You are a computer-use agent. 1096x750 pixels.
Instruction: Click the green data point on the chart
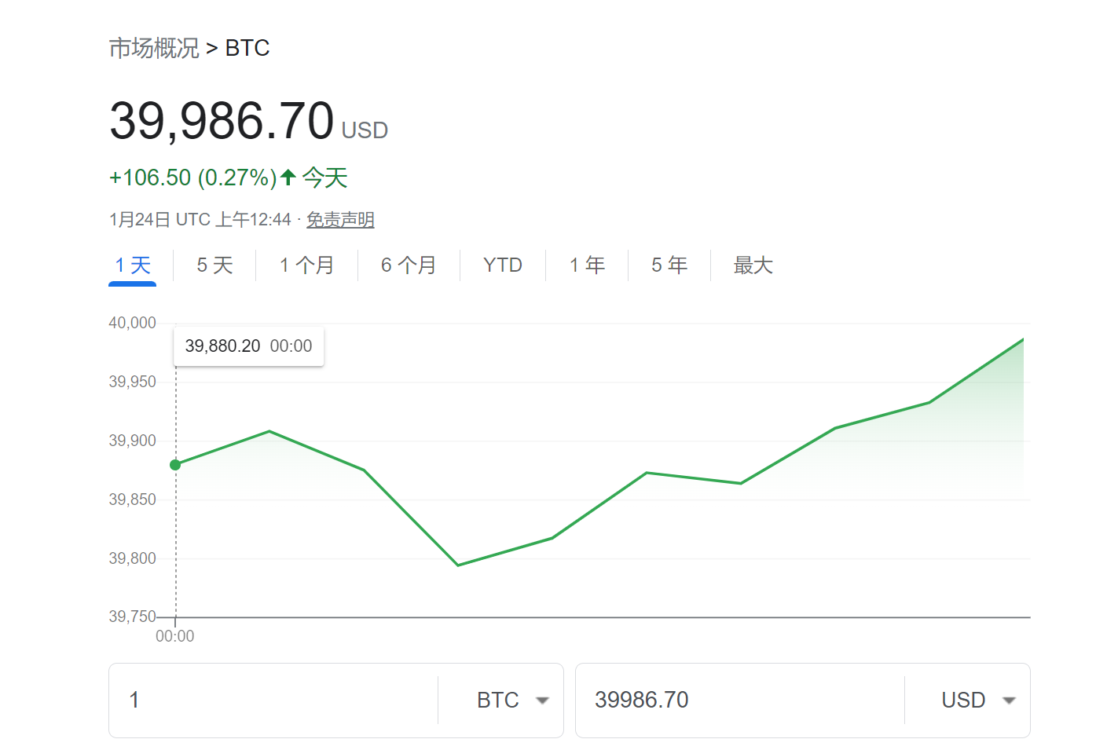tap(174, 465)
